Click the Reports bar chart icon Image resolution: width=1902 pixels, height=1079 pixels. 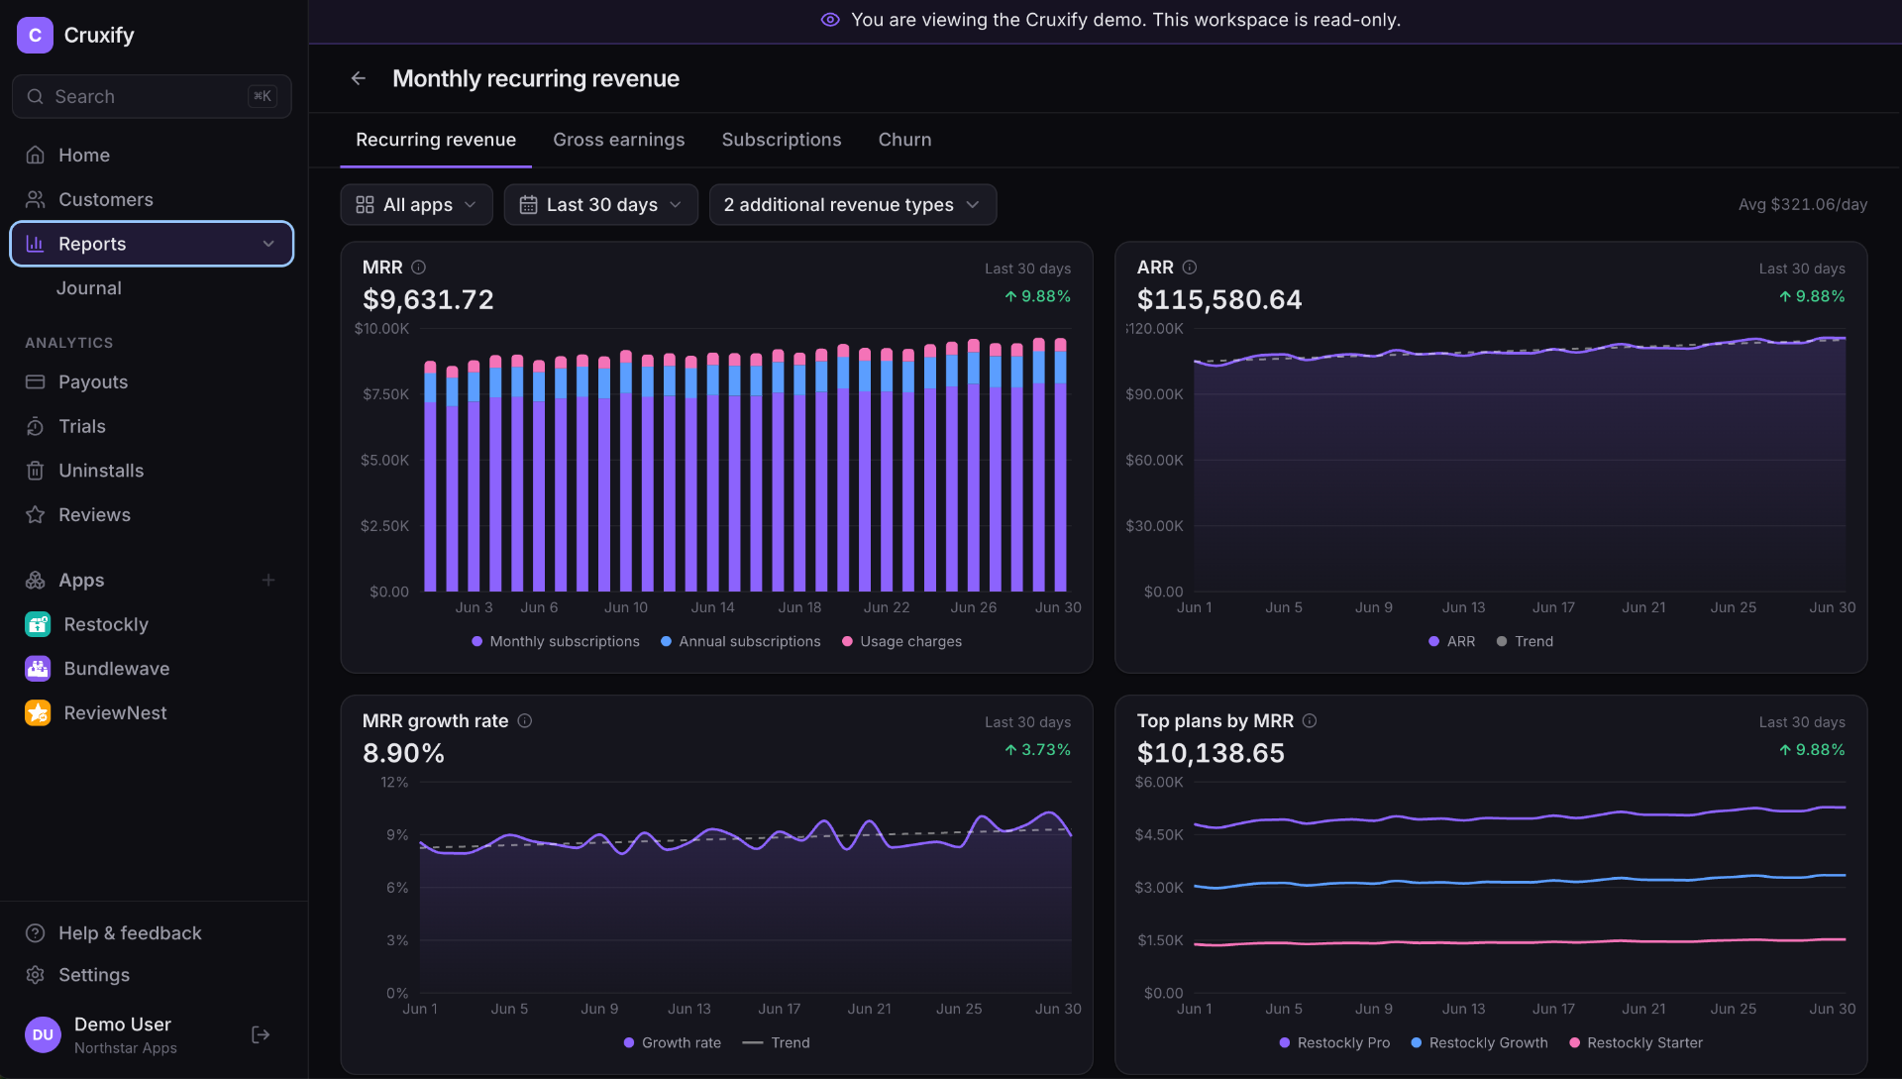[x=36, y=244]
